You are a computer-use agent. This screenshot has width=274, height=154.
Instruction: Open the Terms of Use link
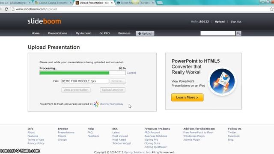click(36, 140)
